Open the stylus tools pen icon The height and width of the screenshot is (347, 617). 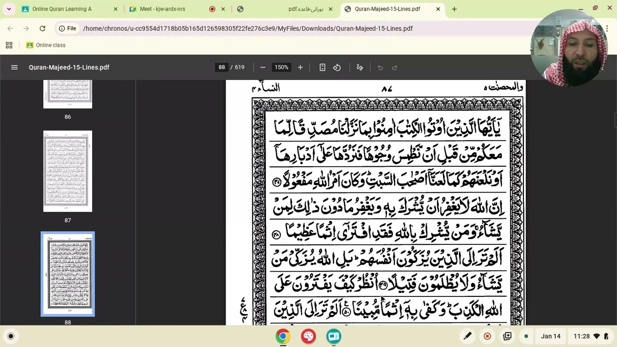pos(467,336)
